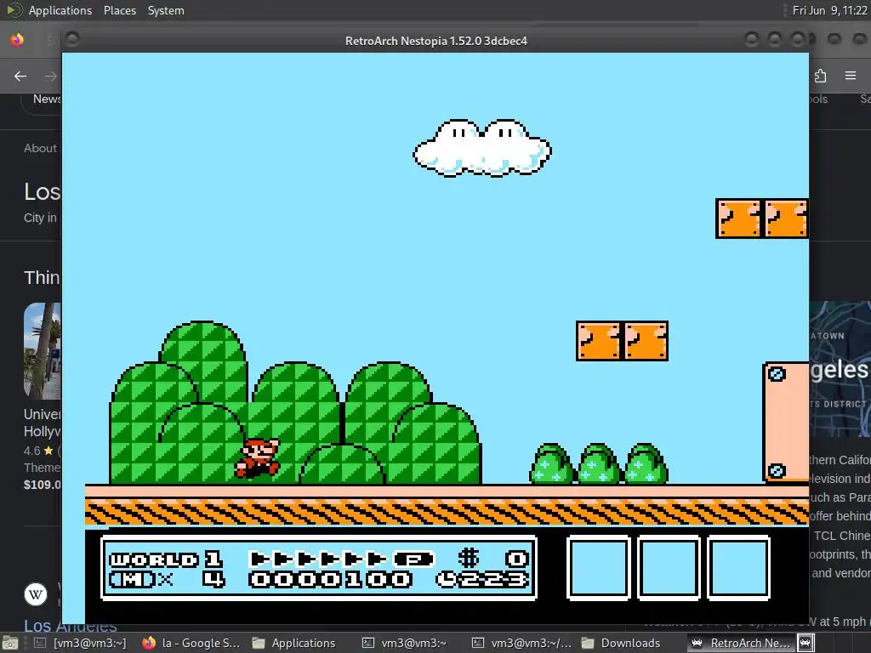
Task: Switch to the Downloads folder taskbar entry
Action: 621,643
